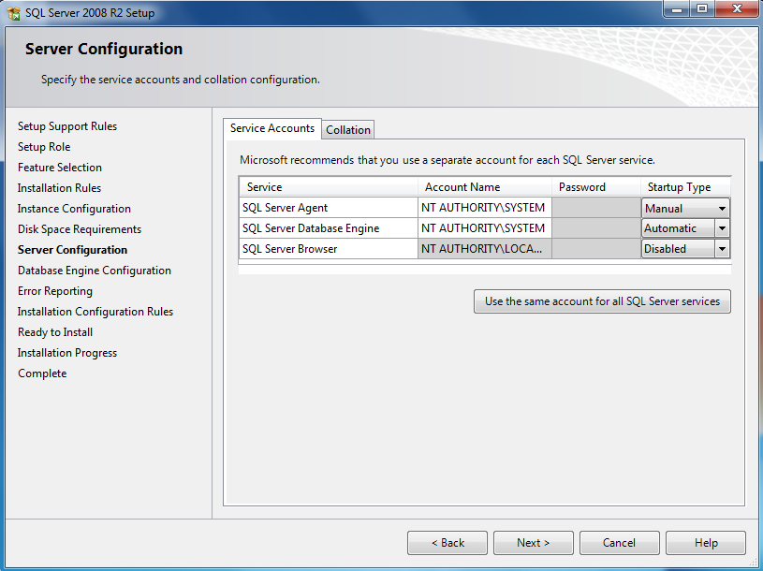Click Account Name cell for SQL Server Browser

pos(484,249)
